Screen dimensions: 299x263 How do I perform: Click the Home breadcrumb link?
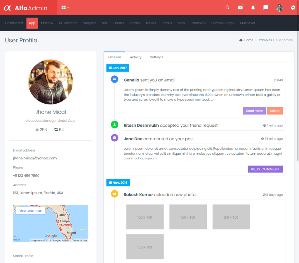(x=248, y=40)
